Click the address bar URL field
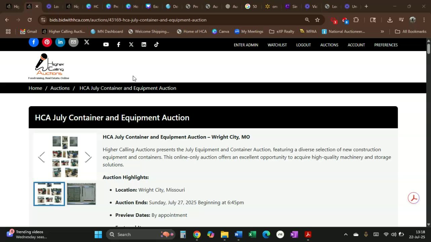The image size is (431, 242). (175, 20)
